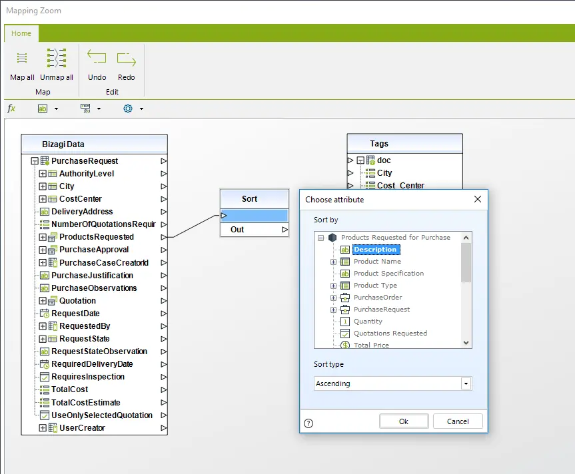
Task: Open the help question mark icon
Action: pyautogui.click(x=308, y=423)
